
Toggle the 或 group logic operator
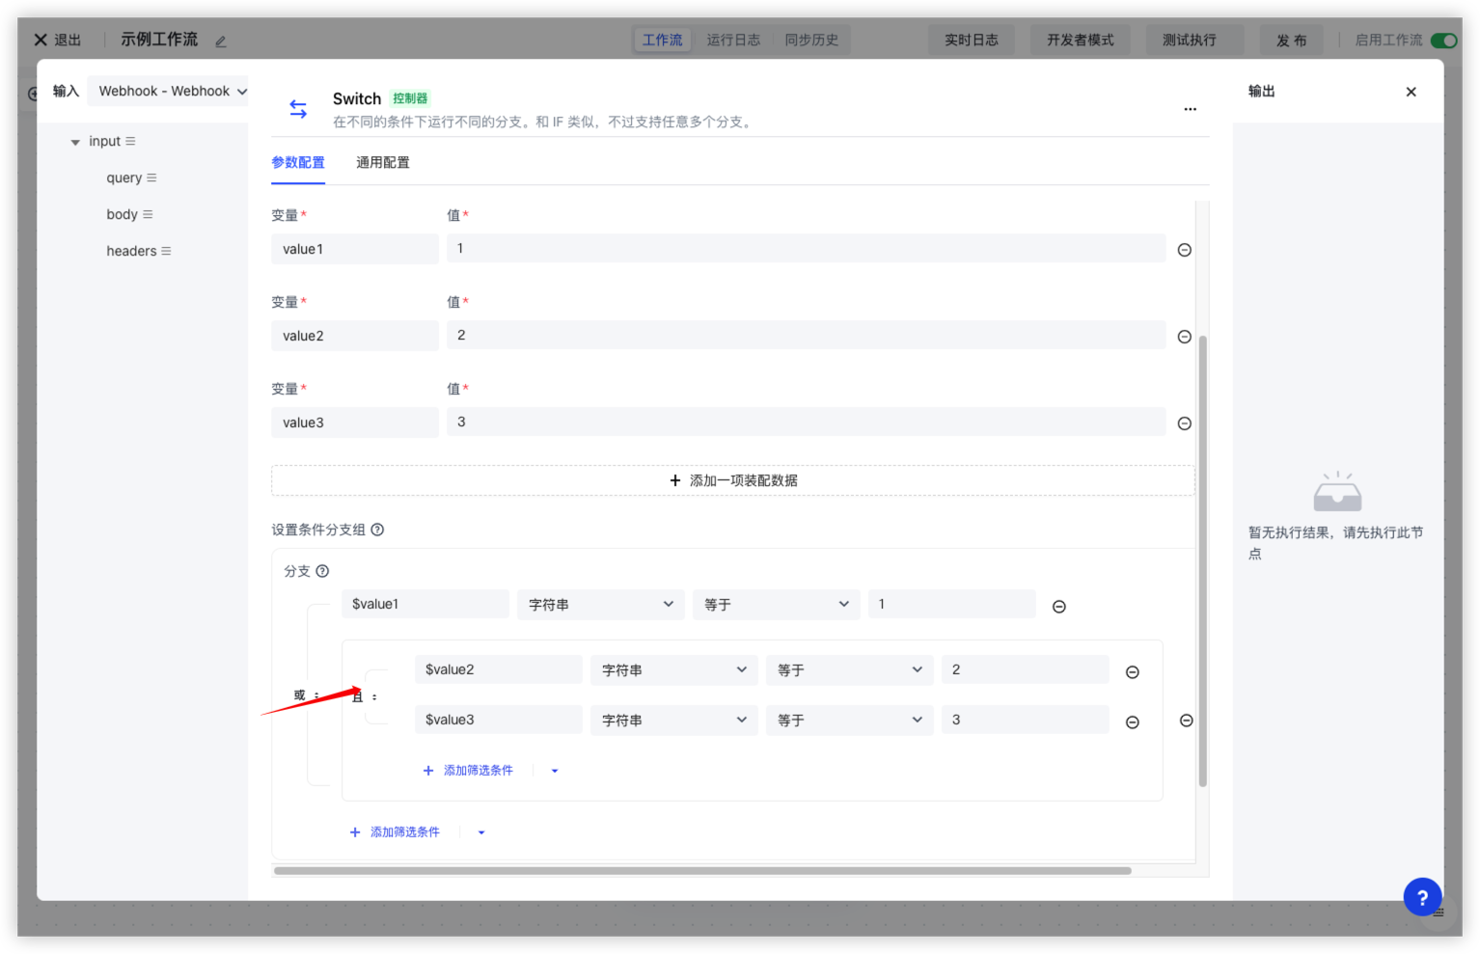click(x=306, y=695)
